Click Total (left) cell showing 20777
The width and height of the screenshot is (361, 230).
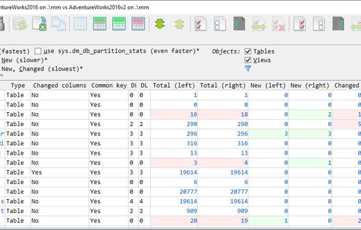coord(174,191)
